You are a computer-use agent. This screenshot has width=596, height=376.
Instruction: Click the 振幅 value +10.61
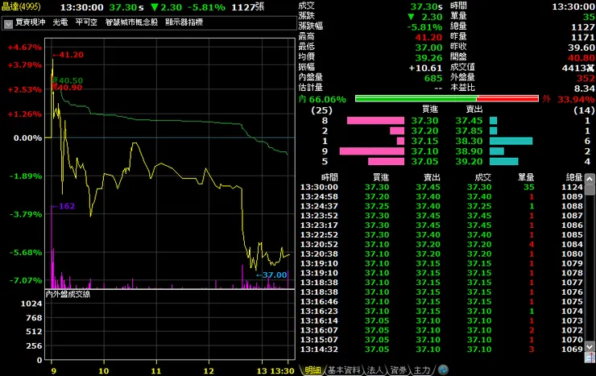(425, 68)
